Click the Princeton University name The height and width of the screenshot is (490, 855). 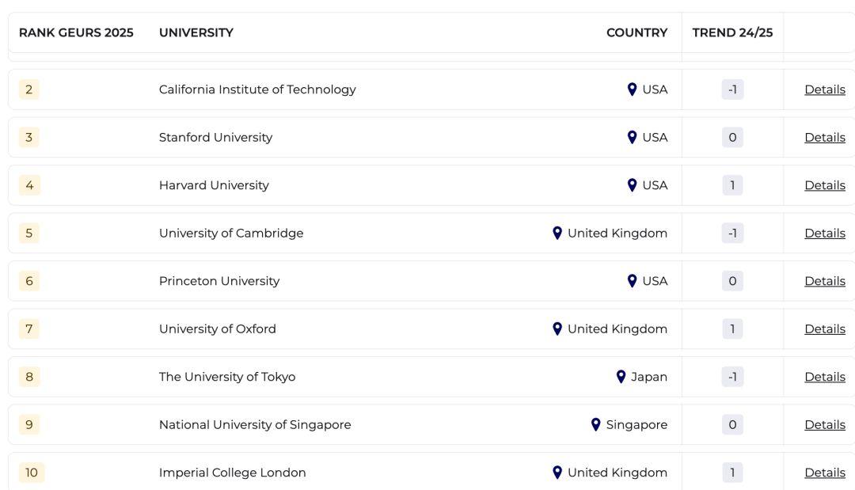219,281
